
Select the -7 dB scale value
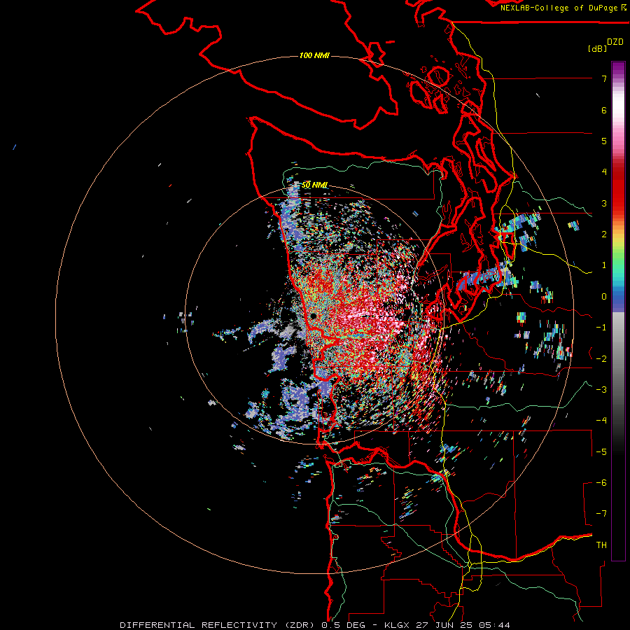point(601,514)
